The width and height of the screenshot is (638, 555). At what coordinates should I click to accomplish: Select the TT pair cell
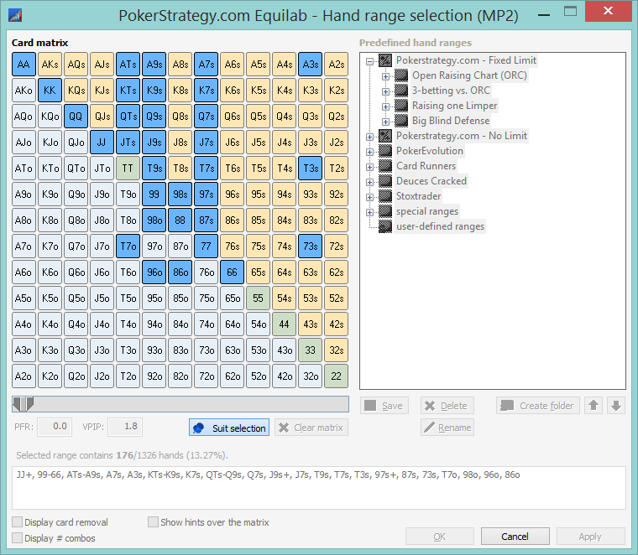tap(128, 169)
